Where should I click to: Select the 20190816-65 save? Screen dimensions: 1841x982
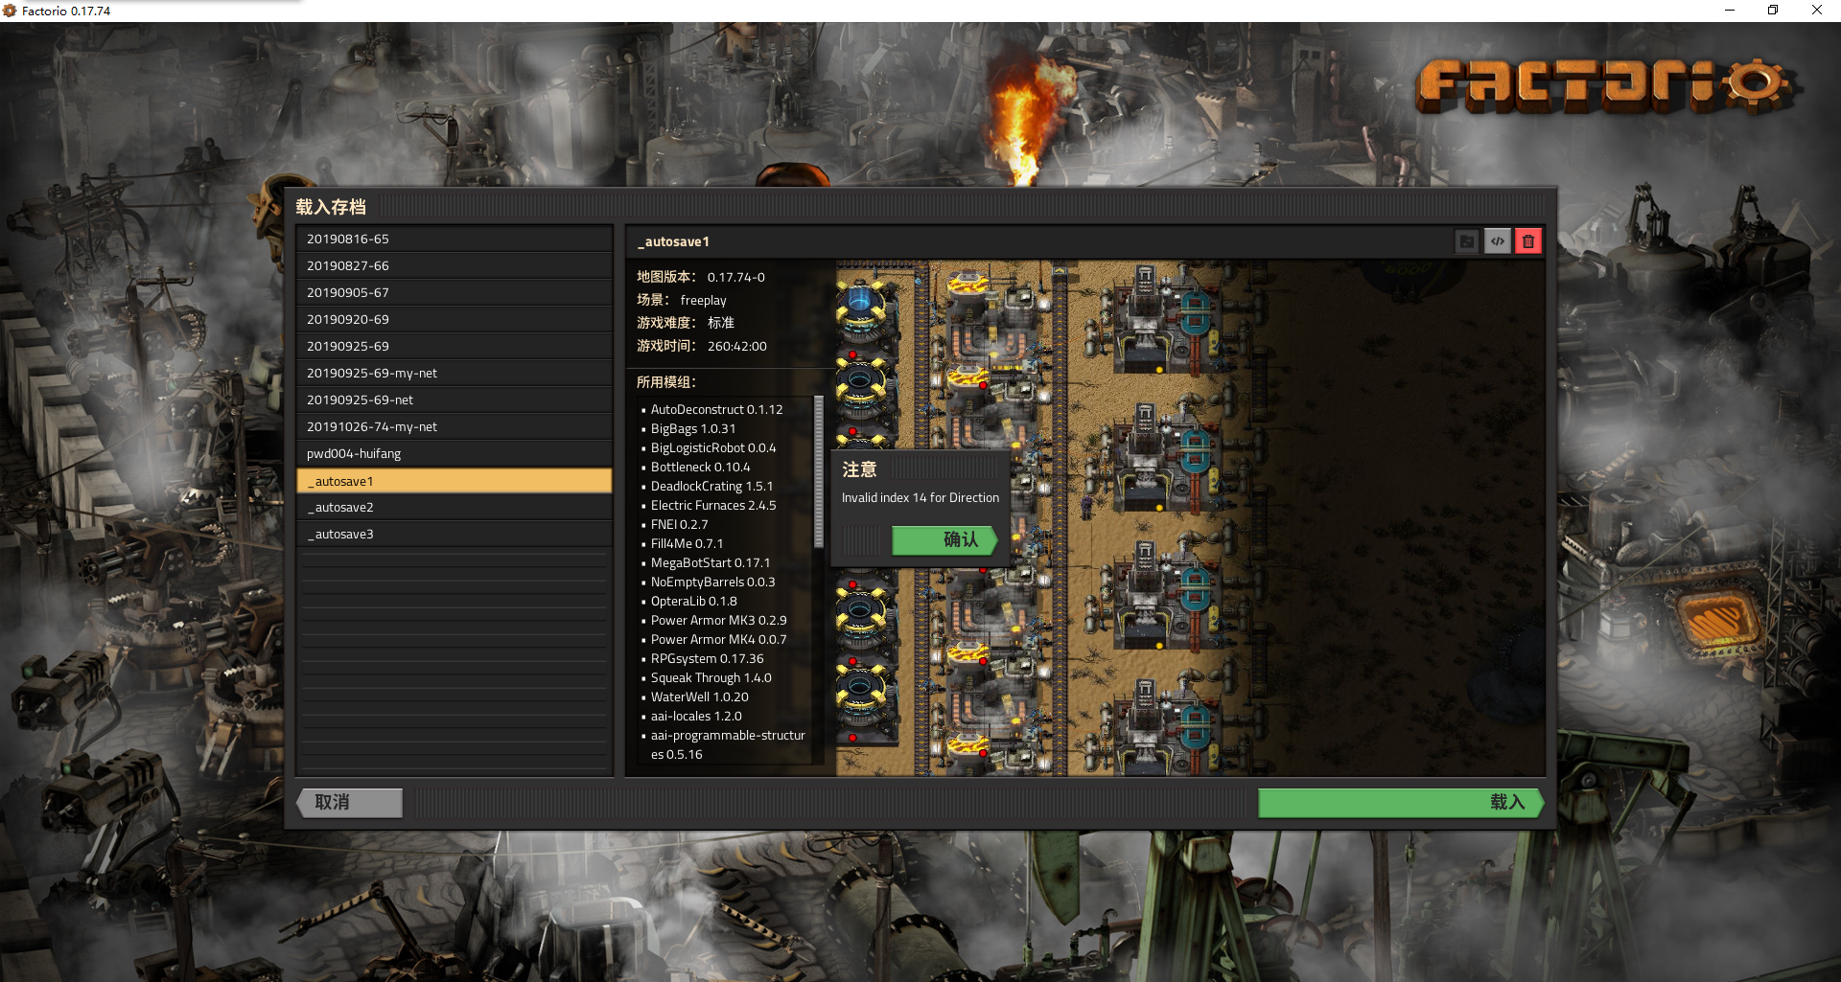point(454,239)
